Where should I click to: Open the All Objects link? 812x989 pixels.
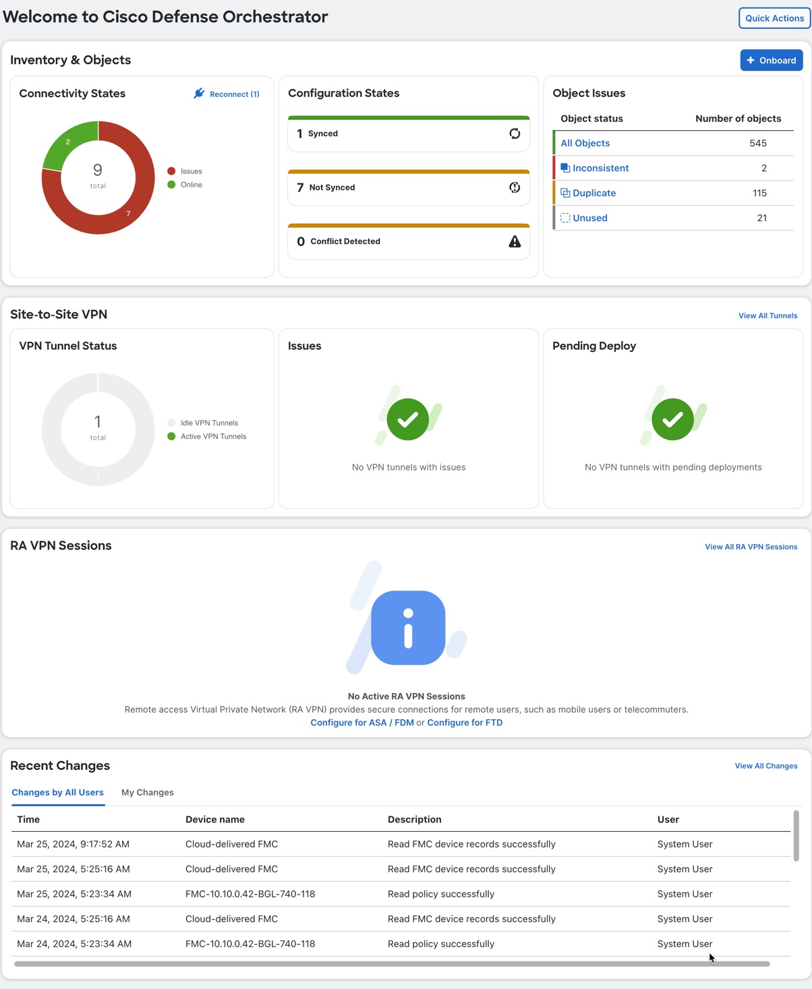point(585,143)
